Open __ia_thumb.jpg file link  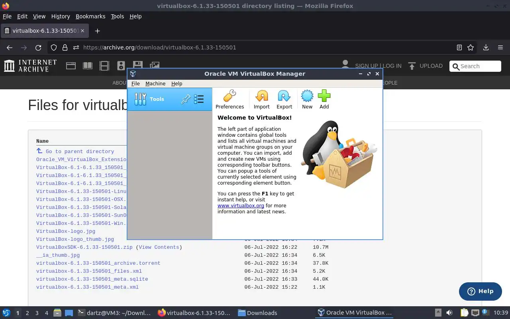pos(58,255)
